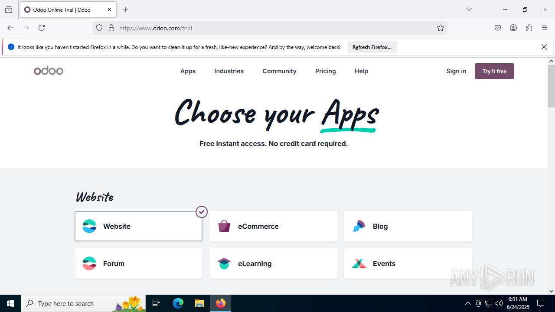Screen dimensions: 555x312
Task: Open tracking protection shield icon
Action: (x=99, y=28)
